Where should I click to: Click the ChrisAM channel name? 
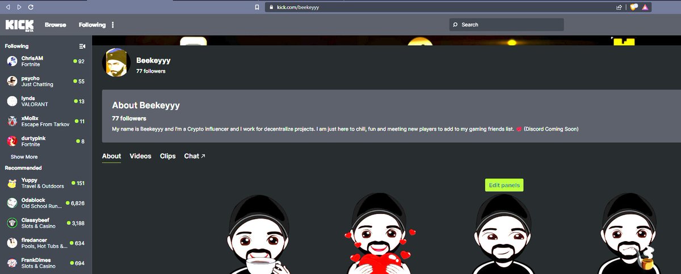point(32,58)
